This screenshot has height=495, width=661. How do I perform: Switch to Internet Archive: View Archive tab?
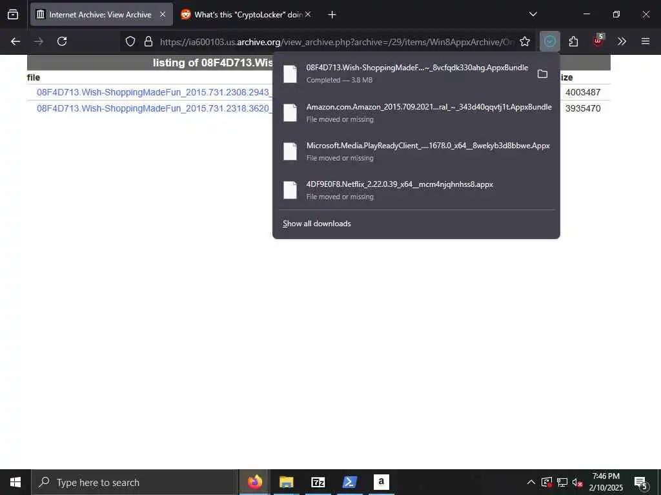coord(101,15)
